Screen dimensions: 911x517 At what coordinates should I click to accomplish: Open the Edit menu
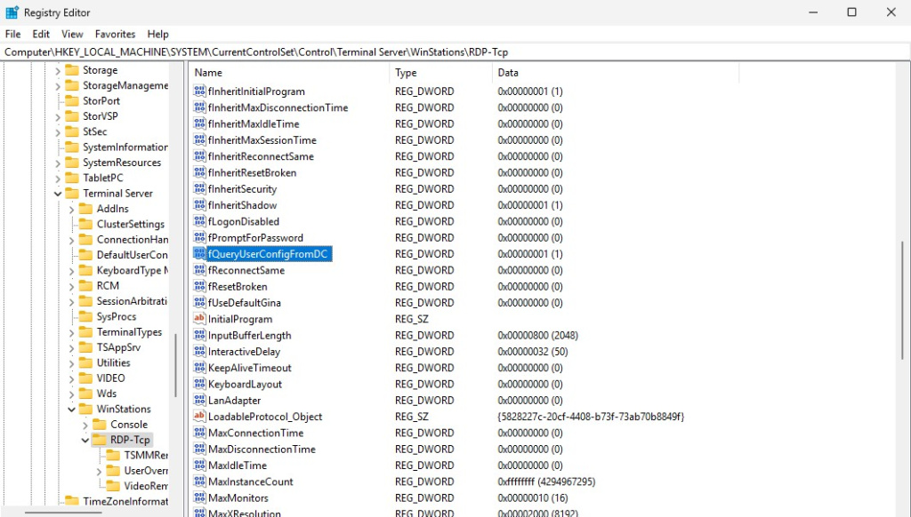(41, 34)
